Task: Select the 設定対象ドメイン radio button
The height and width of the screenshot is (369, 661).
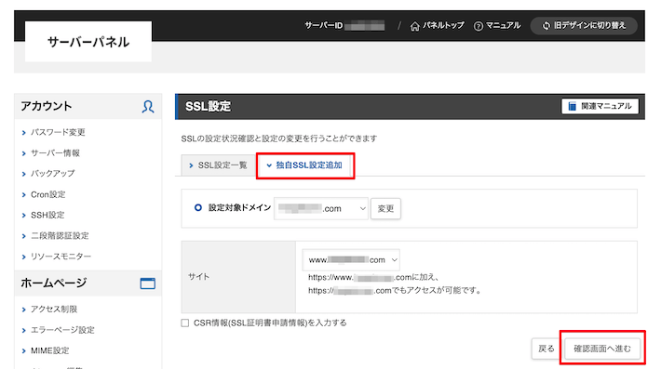Action: coord(197,208)
